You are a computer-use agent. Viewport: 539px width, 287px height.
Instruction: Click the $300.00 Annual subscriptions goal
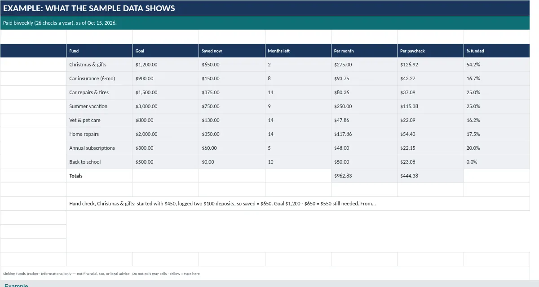click(166, 148)
